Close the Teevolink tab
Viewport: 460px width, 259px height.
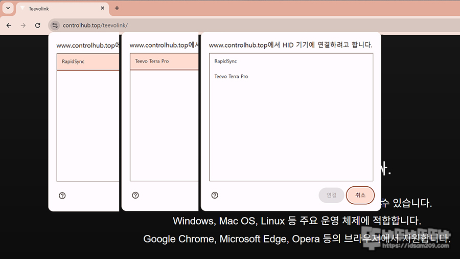click(x=102, y=8)
